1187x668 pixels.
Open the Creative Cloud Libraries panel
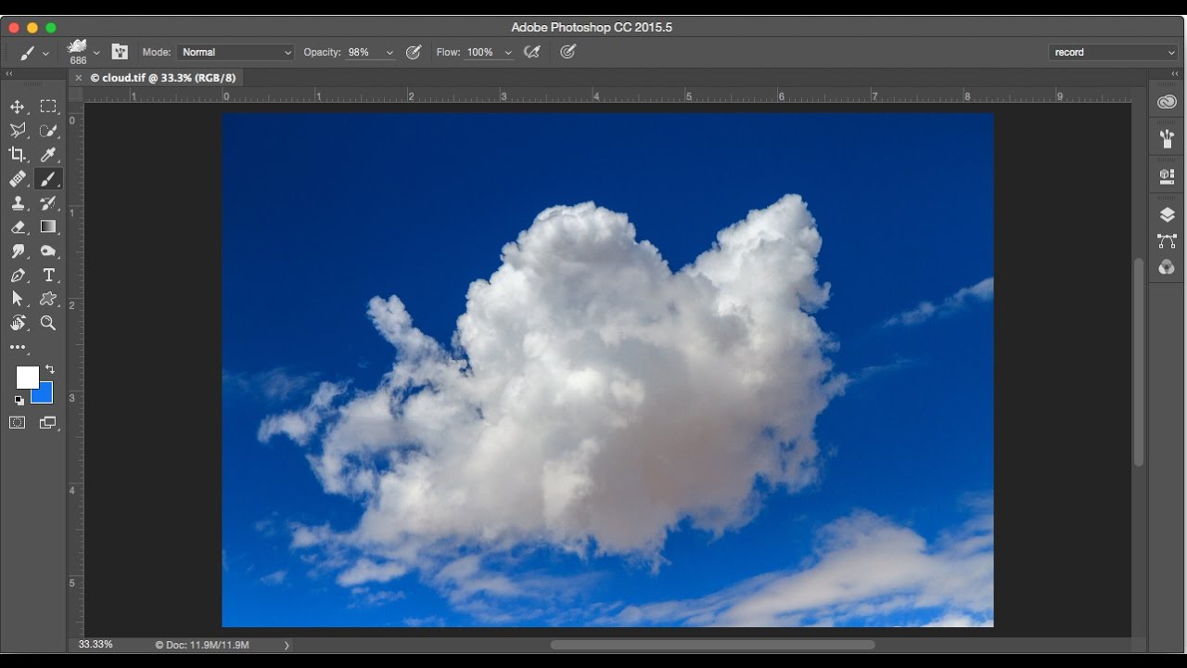point(1168,102)
